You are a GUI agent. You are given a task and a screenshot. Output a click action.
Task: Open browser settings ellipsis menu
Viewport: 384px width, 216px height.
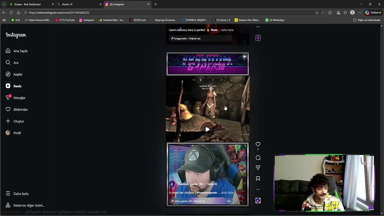(359, 13)
